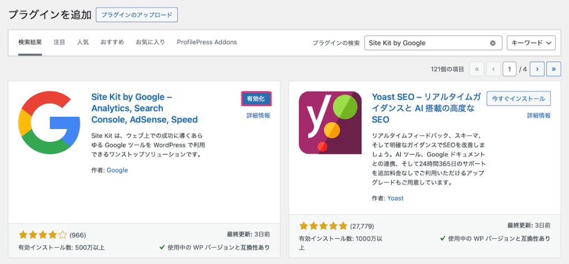
Task: Click the プラグインのアップロード button
Action: 137,14
